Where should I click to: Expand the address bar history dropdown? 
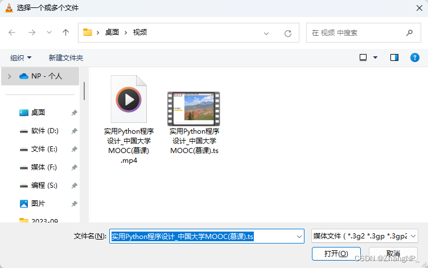[266, 34]
